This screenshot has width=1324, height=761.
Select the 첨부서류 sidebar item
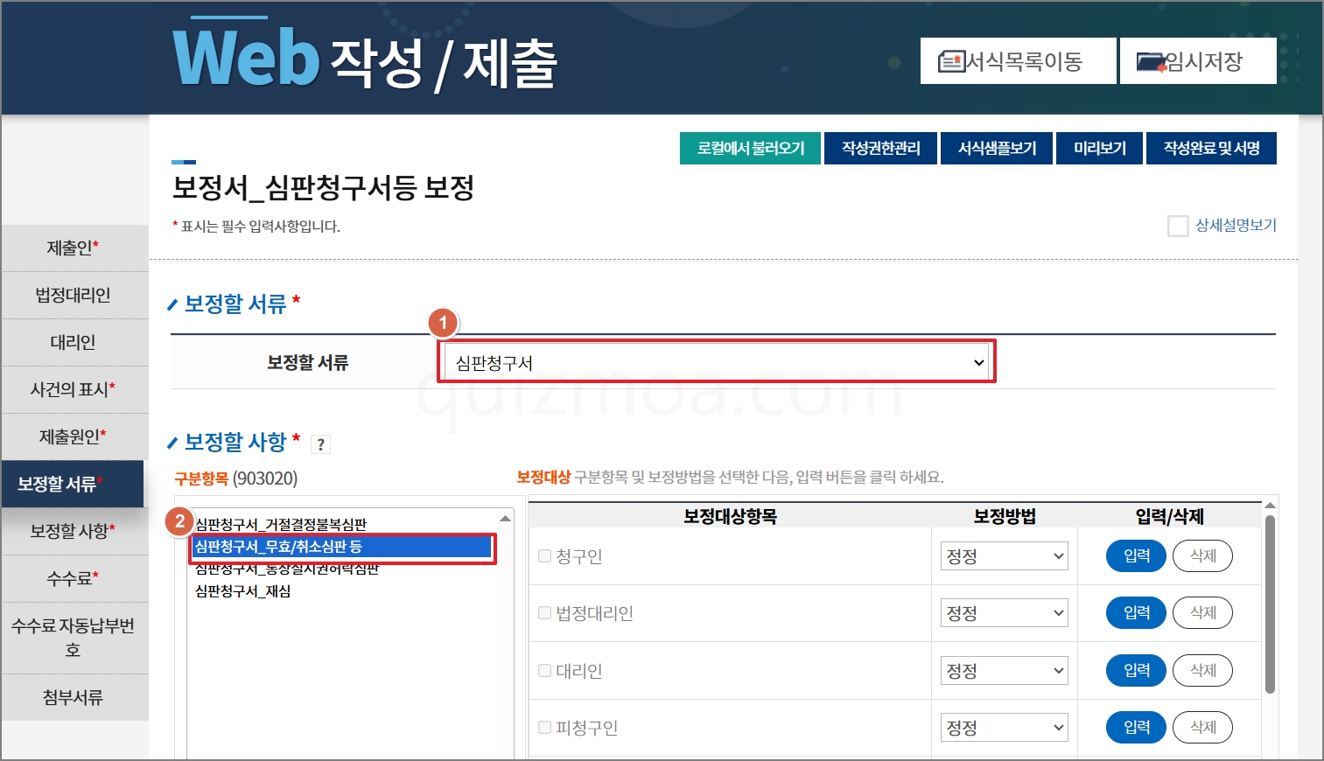tap(74, 697)
